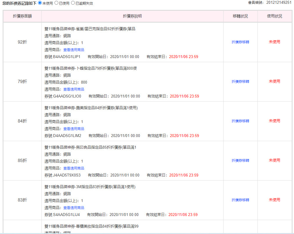Viewport: 294px width, 234px height.
Task: Click coupon number D4AAD5G1LIM2
Action: tap(67, 136)
